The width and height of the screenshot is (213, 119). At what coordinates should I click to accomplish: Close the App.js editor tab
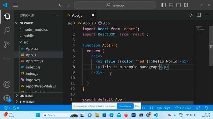(93, 15)
